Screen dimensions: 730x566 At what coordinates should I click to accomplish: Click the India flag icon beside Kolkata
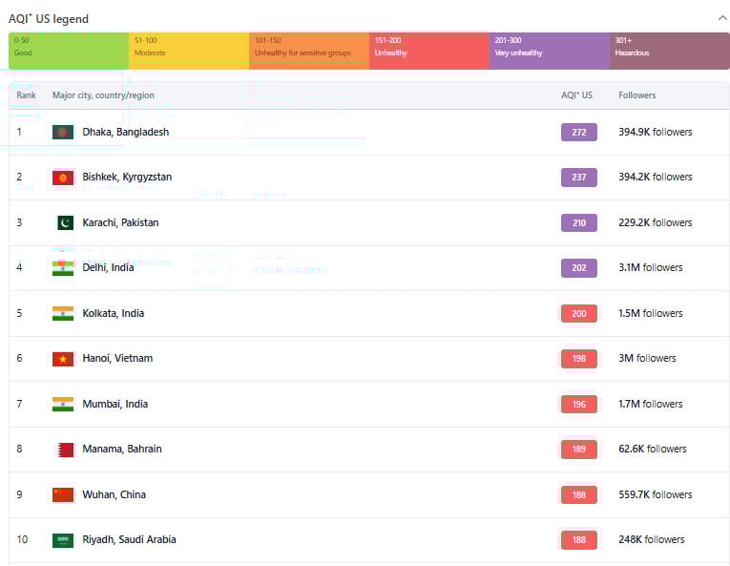click(x=63, y=313)
